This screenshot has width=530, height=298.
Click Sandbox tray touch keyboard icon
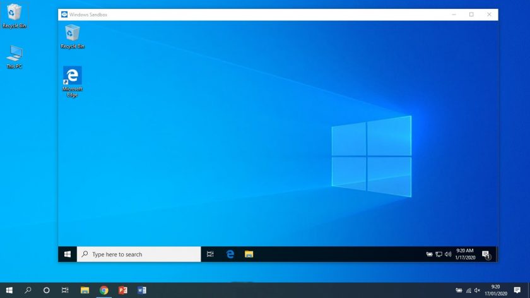(429, 254)
